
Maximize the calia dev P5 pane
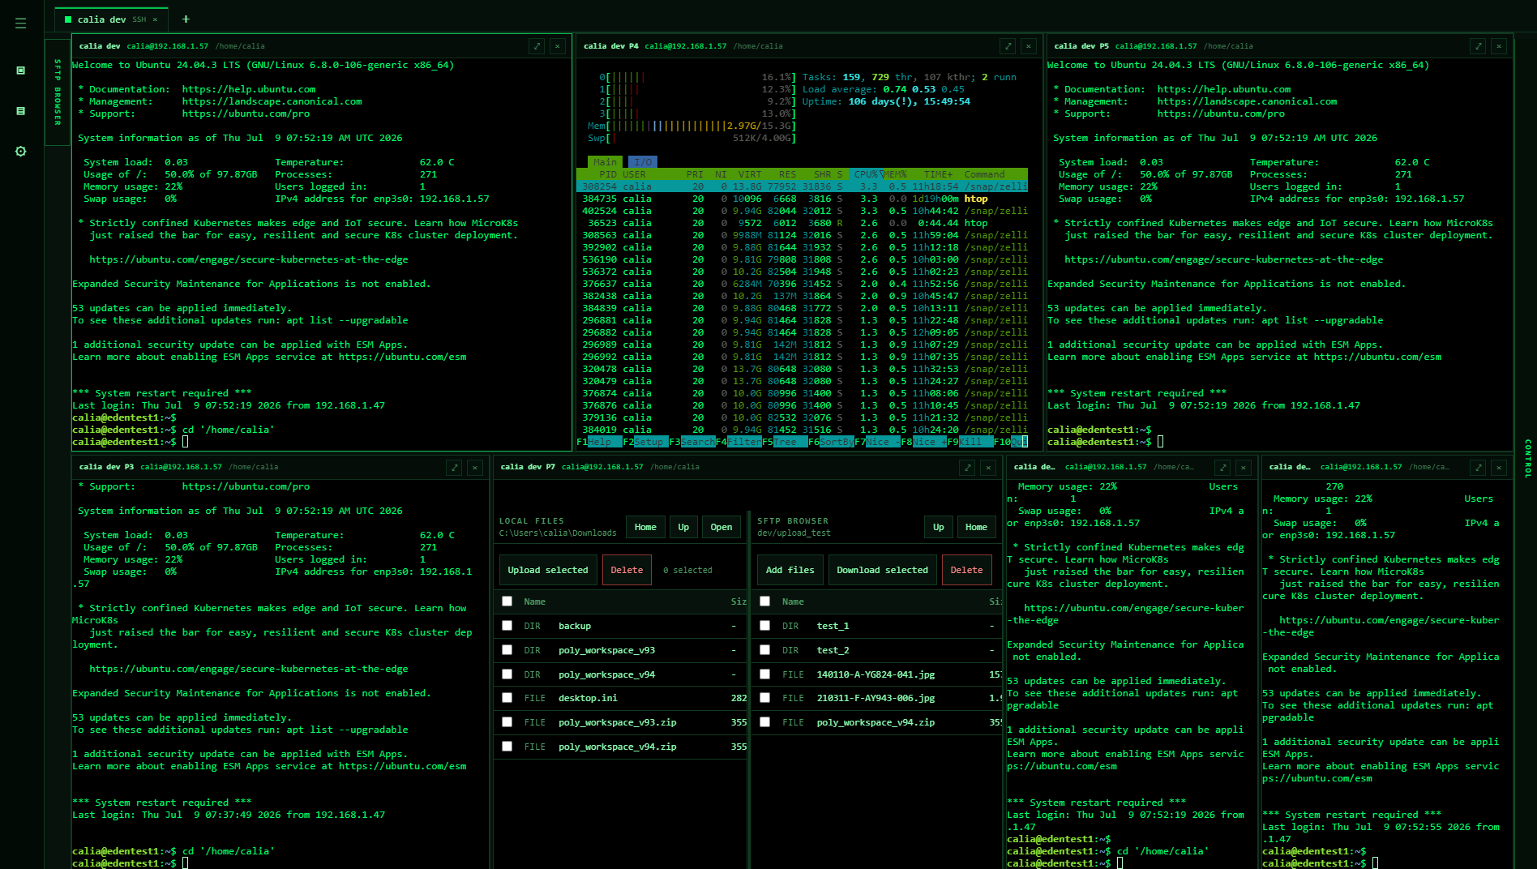(1478, 46)
